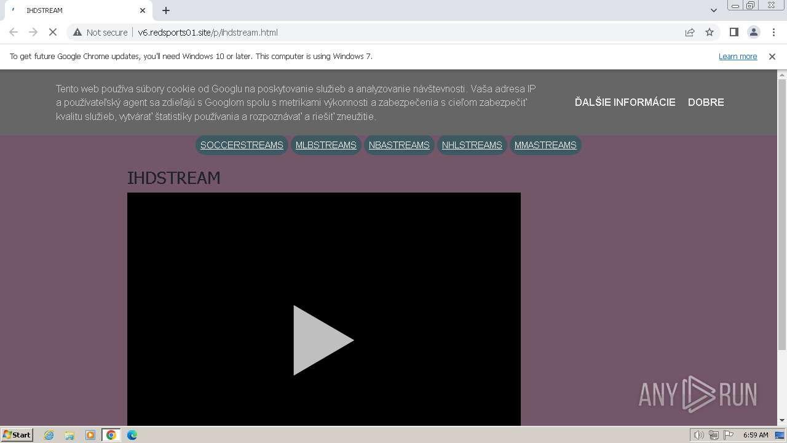Open the network icon in system tray
Image resolution: width=787 pixels, height=443 pixels.
tap(714, 435)
